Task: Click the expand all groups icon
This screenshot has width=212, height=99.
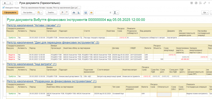Action: click(x=62, y=13)
